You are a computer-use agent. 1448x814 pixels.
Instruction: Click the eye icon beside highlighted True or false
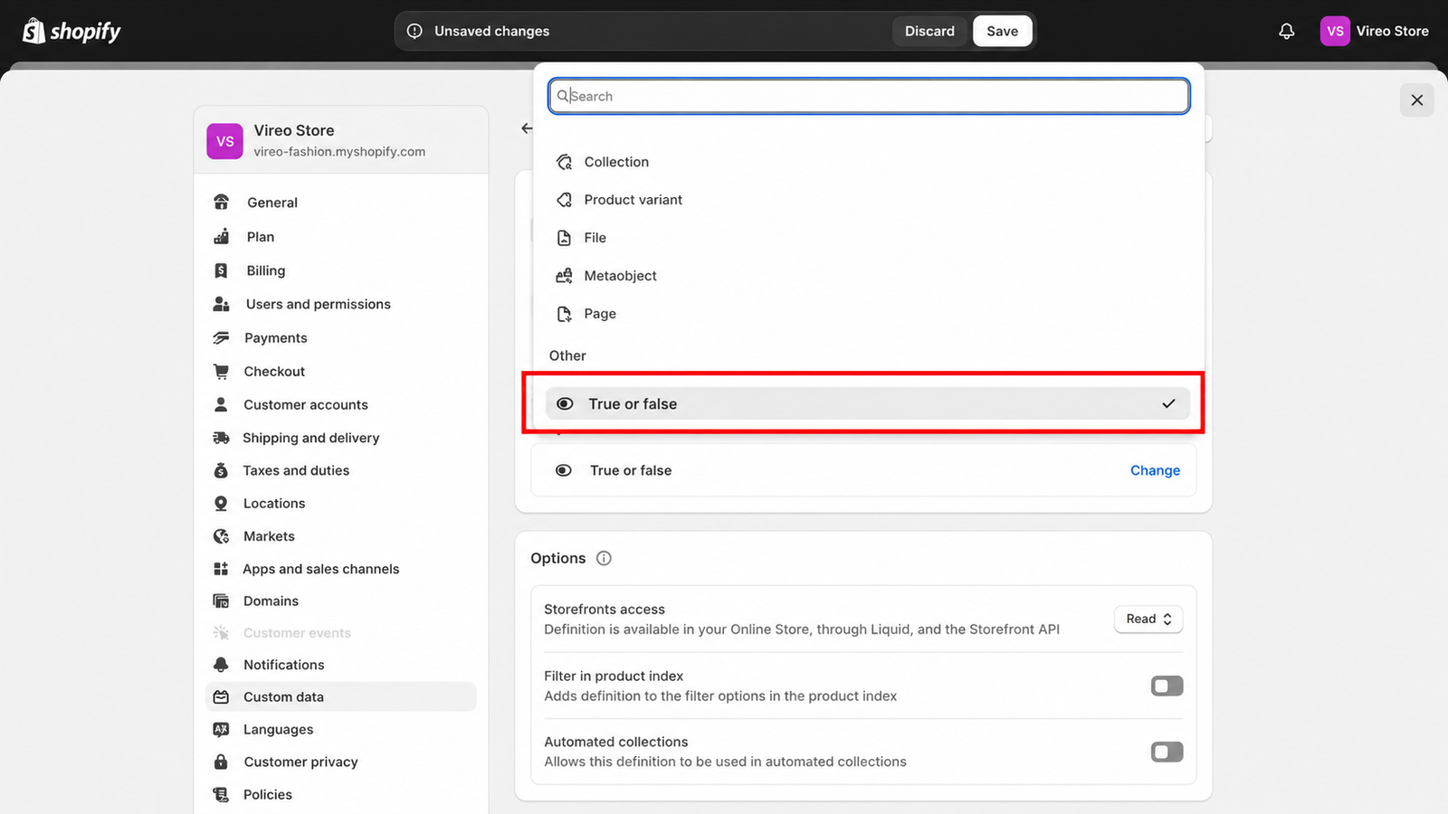(x=565, y=404)
